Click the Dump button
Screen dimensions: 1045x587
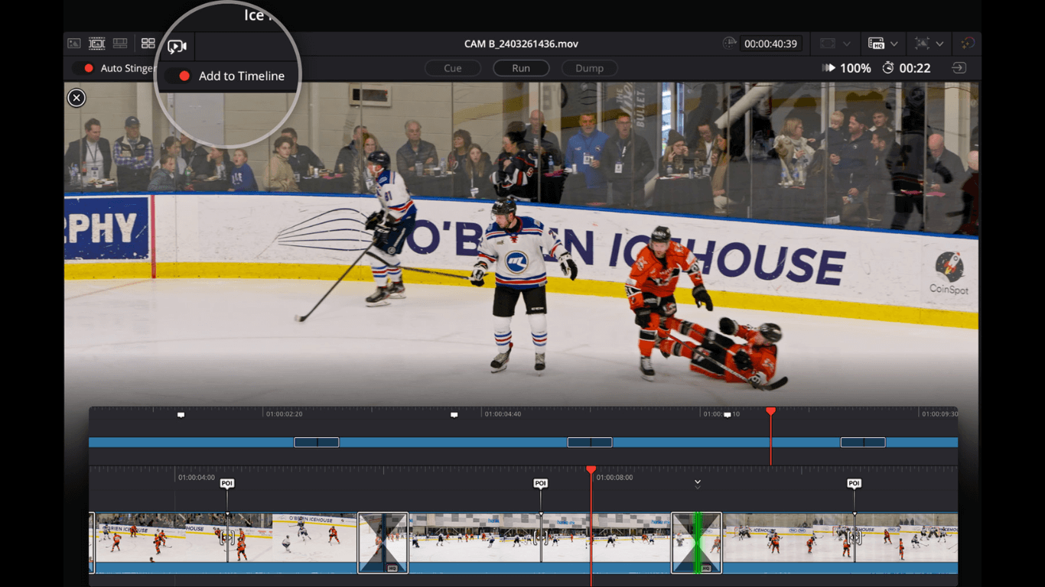[x=590, y=68]
